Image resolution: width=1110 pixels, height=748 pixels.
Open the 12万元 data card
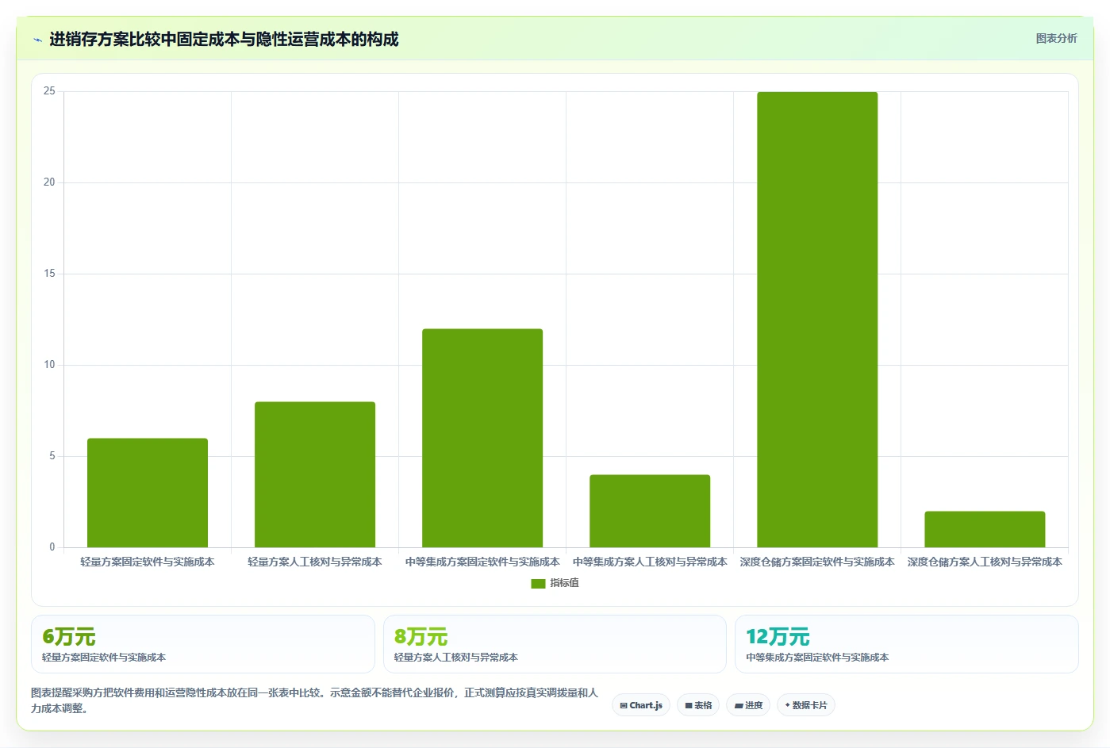[907, 644]
